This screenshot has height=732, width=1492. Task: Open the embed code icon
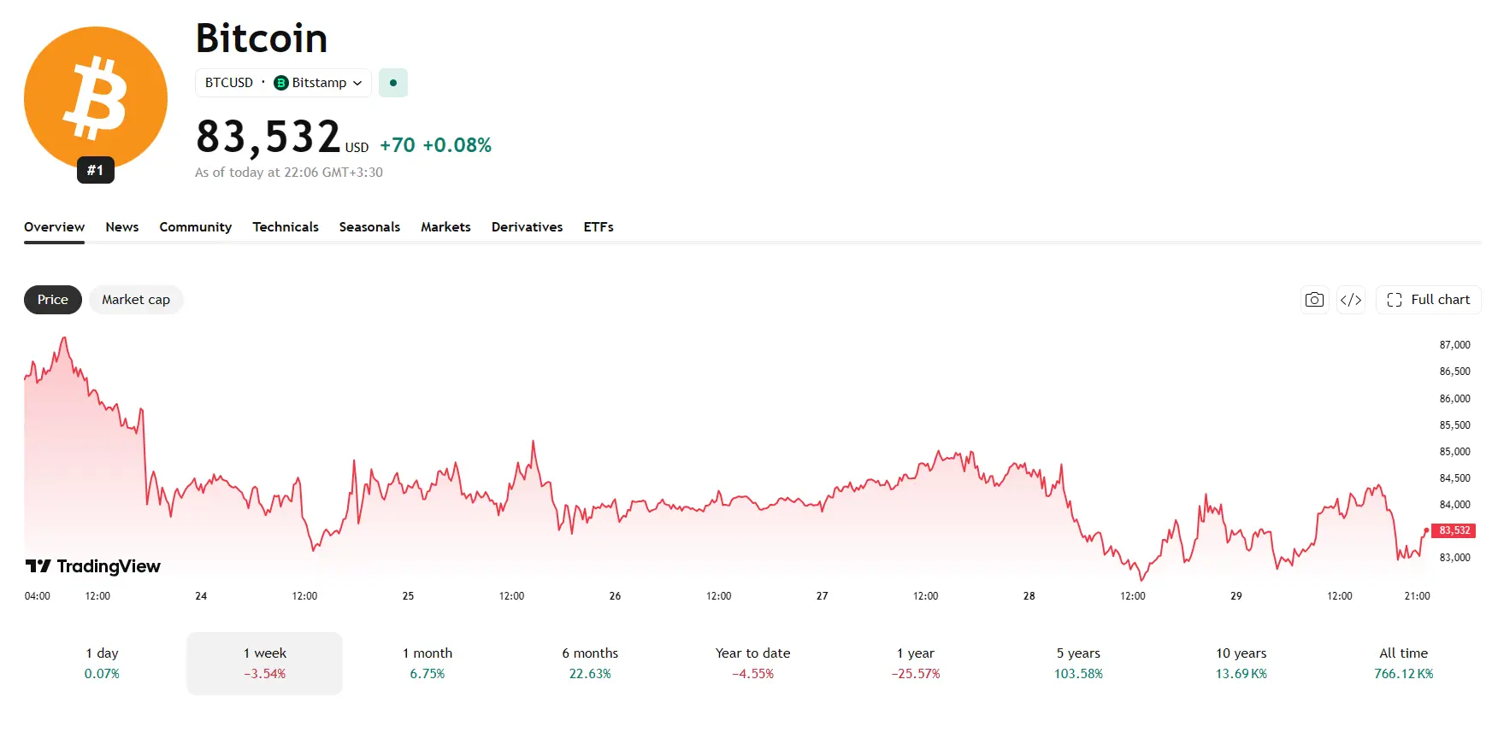[x=1351, y=300]
